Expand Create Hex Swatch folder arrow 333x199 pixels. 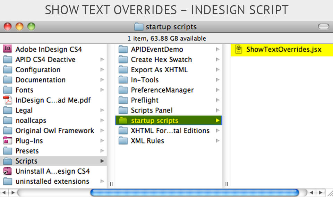(217, 59)
